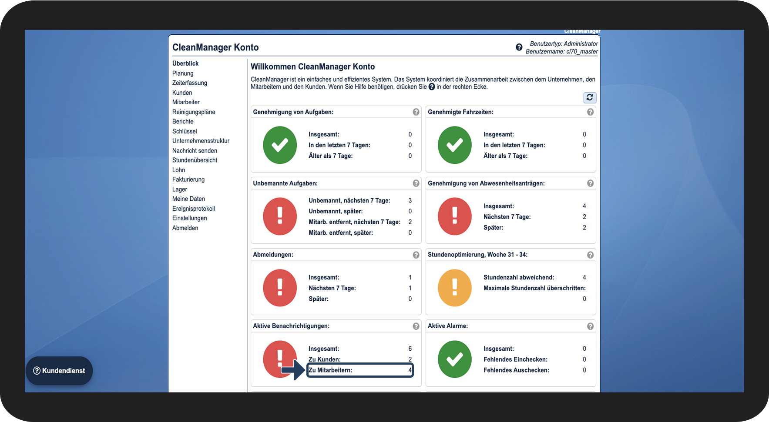769x422 pixels.
Task: Click the Zu Kunden notifications row
Action: point(360,359)
